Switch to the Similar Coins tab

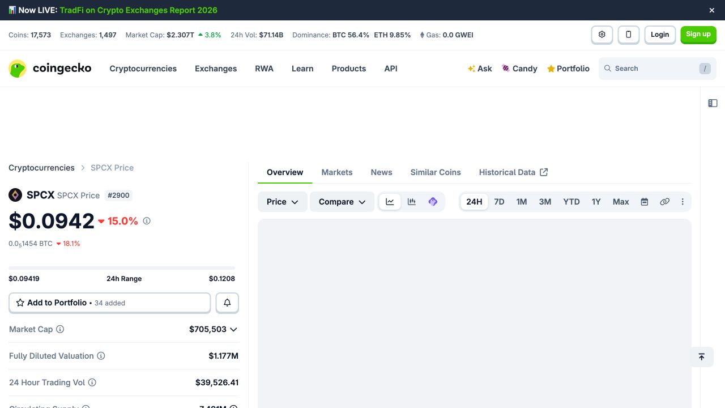(436, 172)
